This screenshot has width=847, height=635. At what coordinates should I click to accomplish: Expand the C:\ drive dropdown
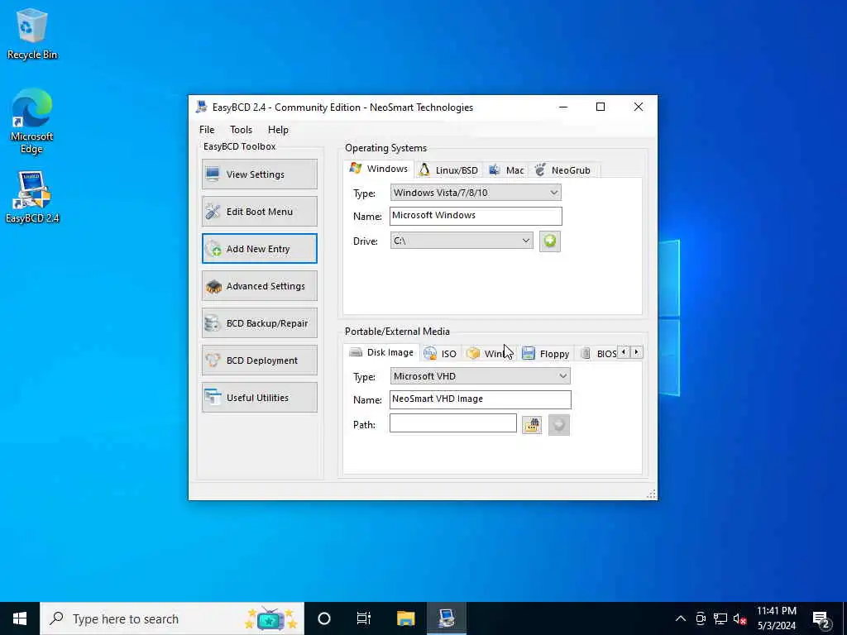(462, 241)
